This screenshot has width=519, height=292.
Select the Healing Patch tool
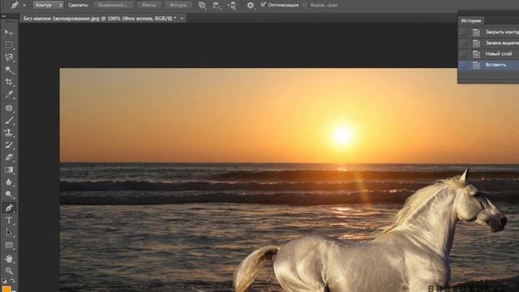tap(9, 108)
